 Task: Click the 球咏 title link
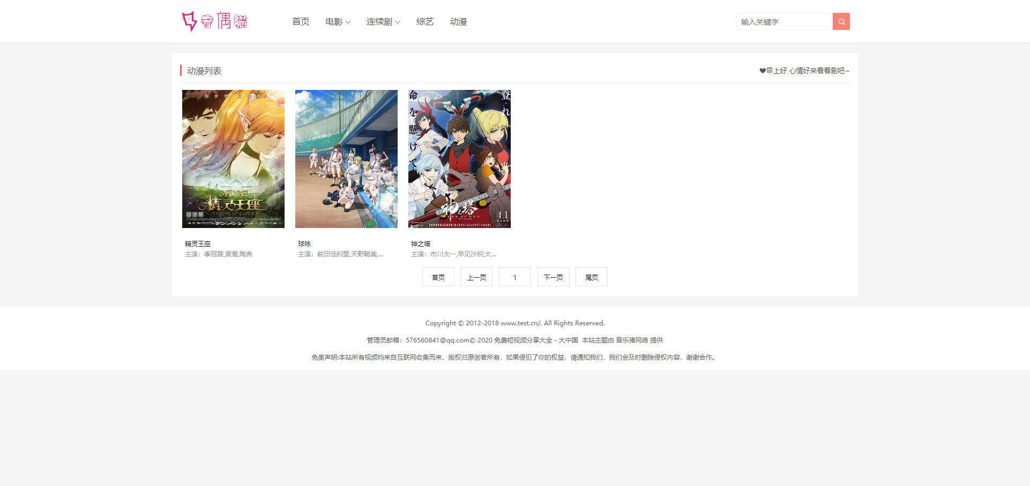click(x=304, y=244)
